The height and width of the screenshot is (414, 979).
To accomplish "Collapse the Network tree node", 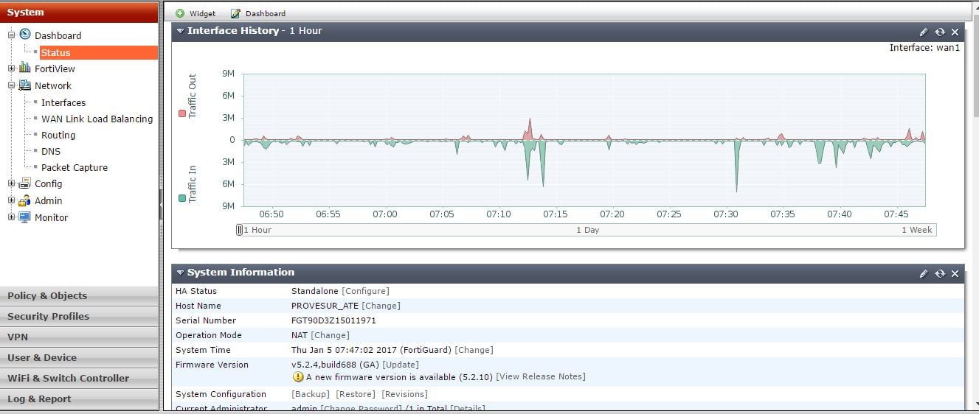I will tap(11, 85).
